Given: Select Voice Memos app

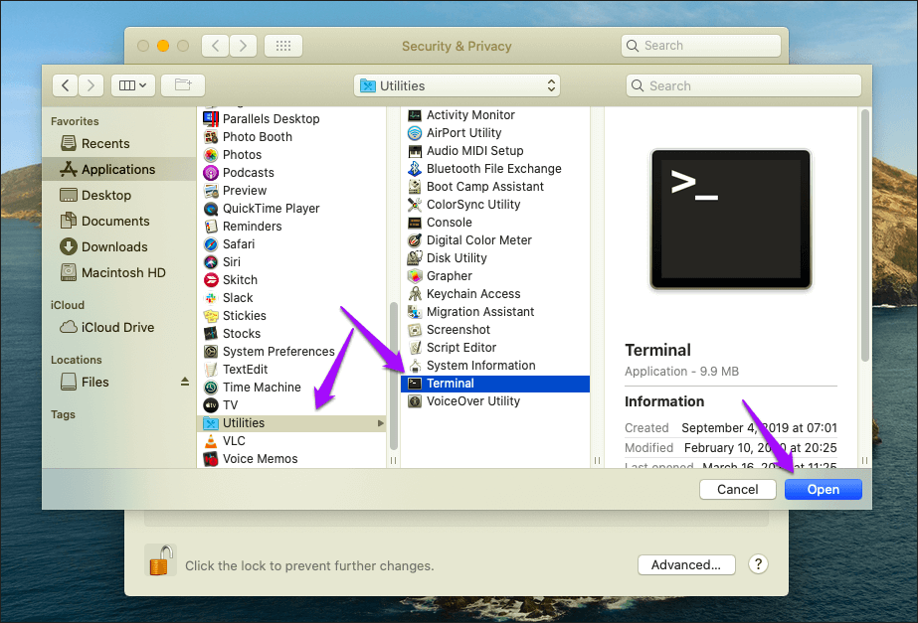Looking at the screenshot, I should click(x=291, y=459).
